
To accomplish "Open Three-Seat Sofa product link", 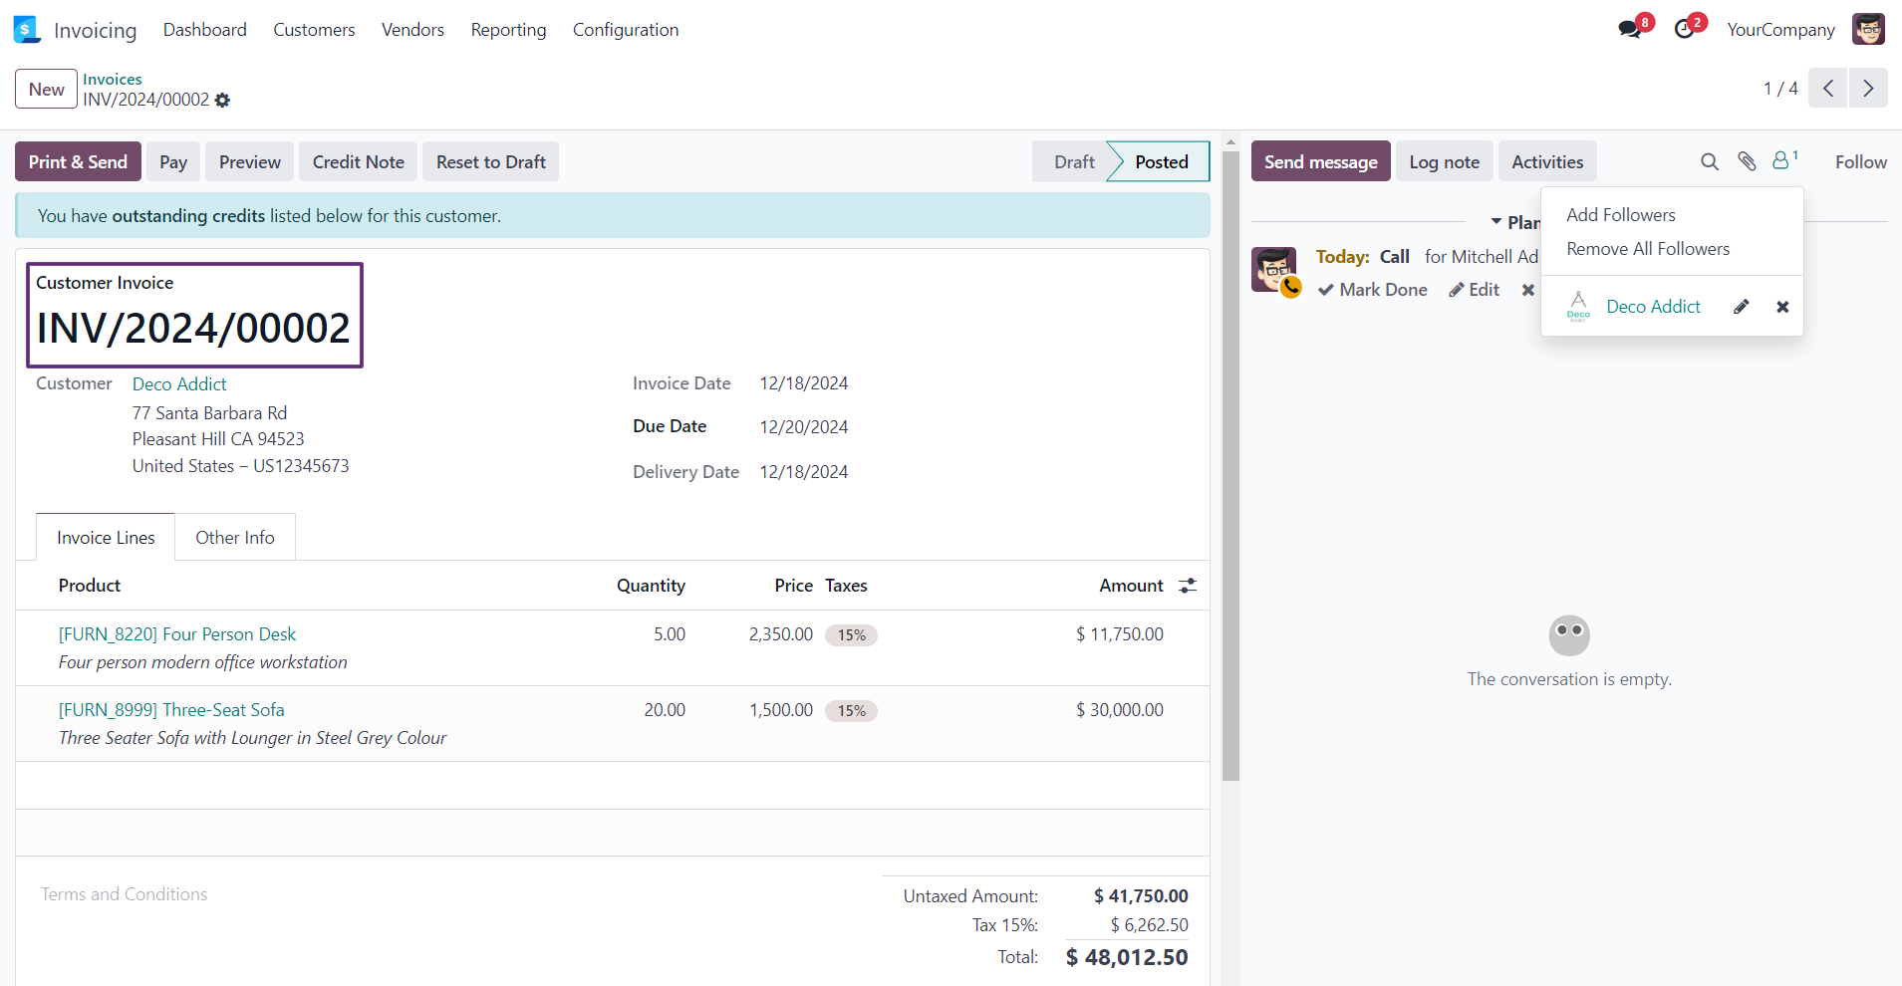I will tap(171, 710).
